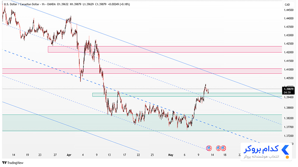Click the 25 date label on time axis
Screen dimensions: 298x167
tap(152, 155)
